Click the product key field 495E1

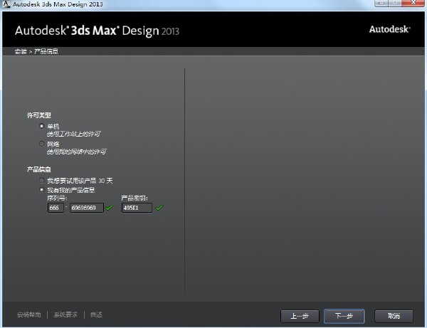pyautogui.click(x=137, y=208)
